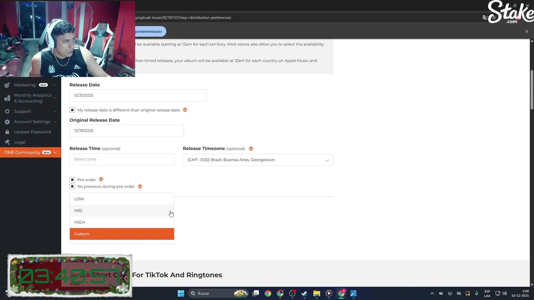
Task: Click the Support lifebuoy icon
Action: (x=7, y=111)
